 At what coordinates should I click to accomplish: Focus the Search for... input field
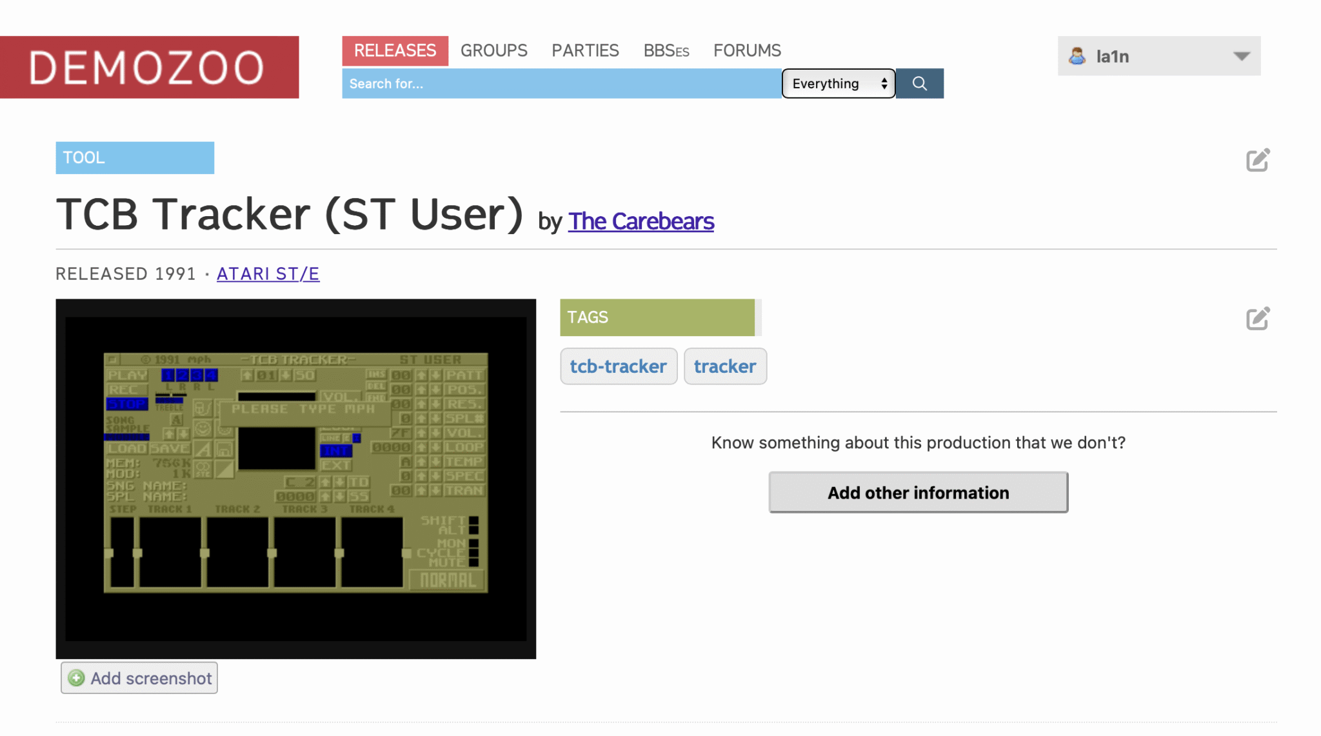tap(561, 83)
